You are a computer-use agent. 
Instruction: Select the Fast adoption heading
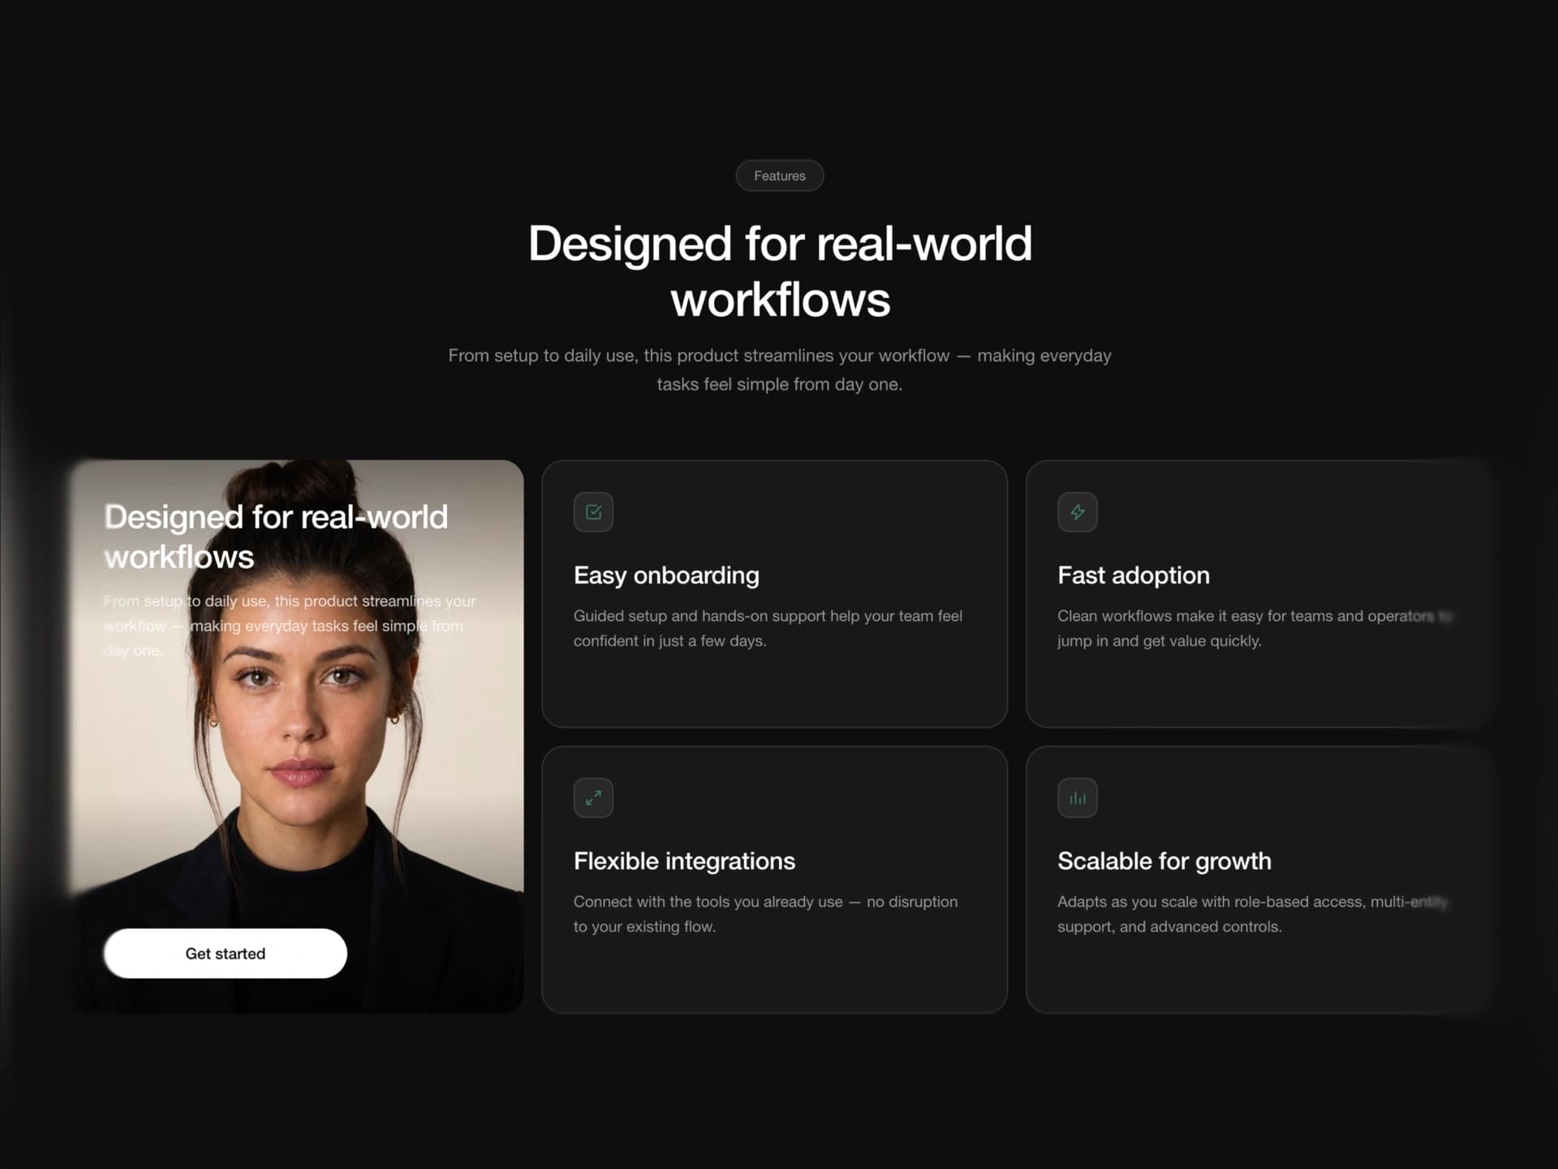click(x=1134, y=576)
